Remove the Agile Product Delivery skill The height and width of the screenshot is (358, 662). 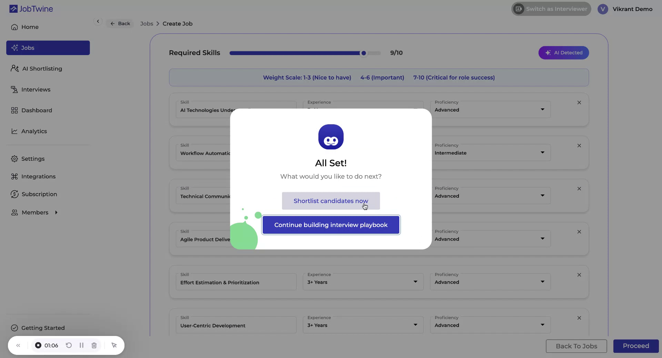579,232
